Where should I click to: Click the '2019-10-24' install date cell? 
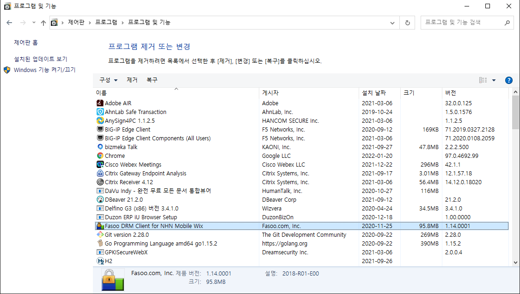(377, 112)
